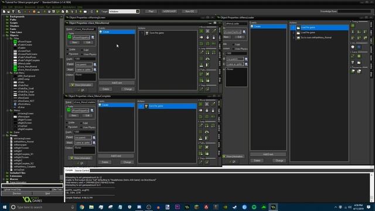This screenshot has height=211, width=375.
Task: Open project using toolbar folder icon
Action: [8, 12]
